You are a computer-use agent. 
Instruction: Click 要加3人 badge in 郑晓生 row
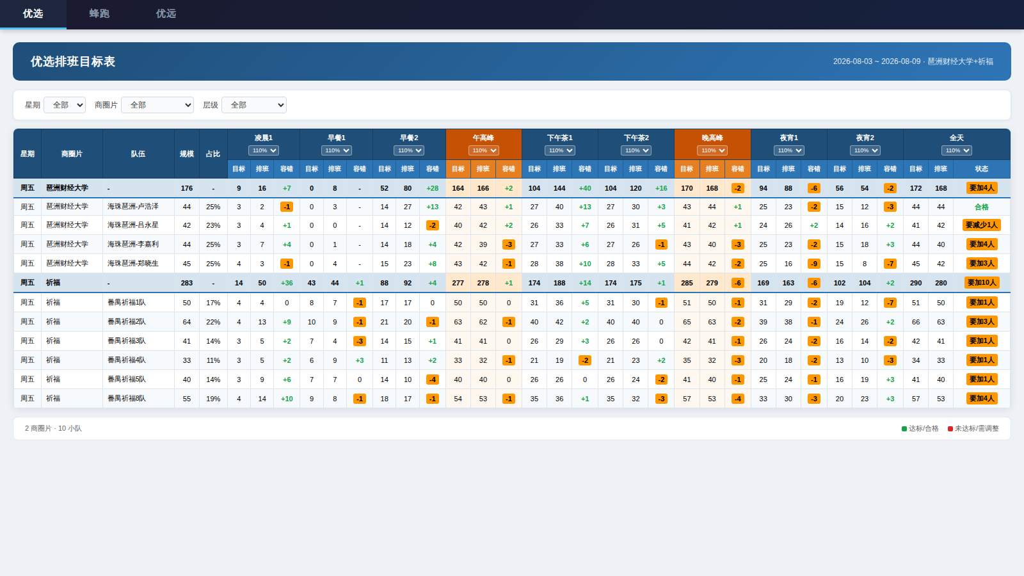(982, 264)
